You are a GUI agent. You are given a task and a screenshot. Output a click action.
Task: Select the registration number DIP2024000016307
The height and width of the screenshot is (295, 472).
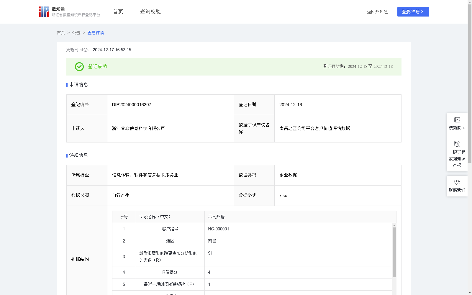(131, 104)
